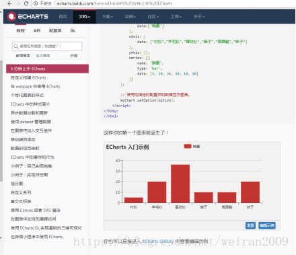Image resolution: width=296 pixels, height=255 pixels.
Task: Open the 社区 dropdown menu
Action: pyautogui.click(x=153, y=17)
